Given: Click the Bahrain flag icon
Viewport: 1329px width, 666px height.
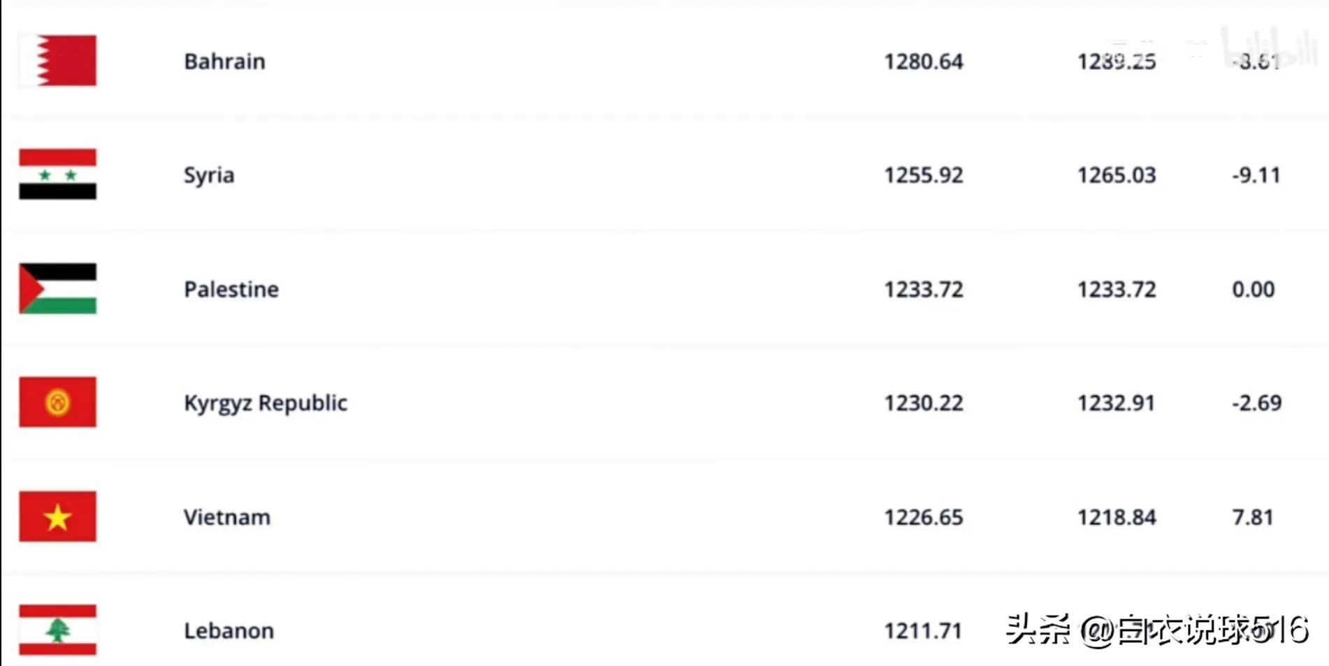Looking at the screenshot, I should (58, 61).
